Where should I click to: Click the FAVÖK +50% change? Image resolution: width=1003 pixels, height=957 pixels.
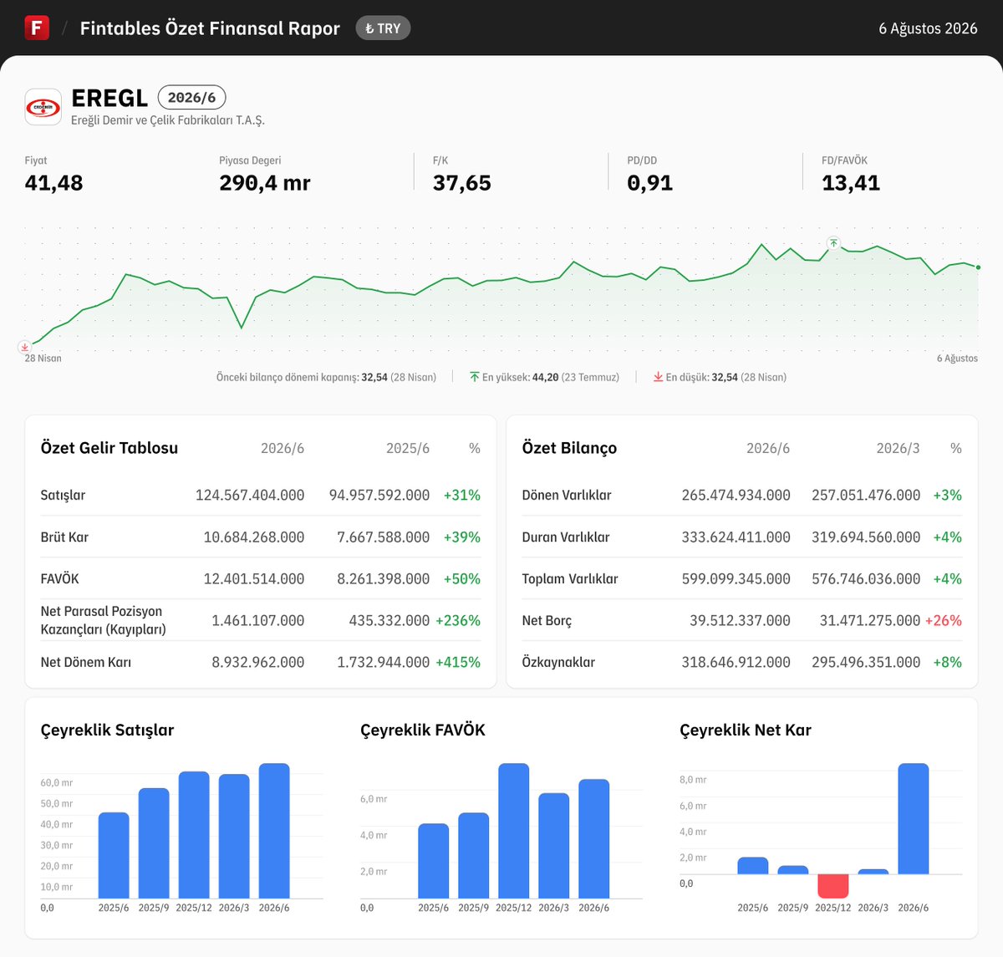[462, 578]
